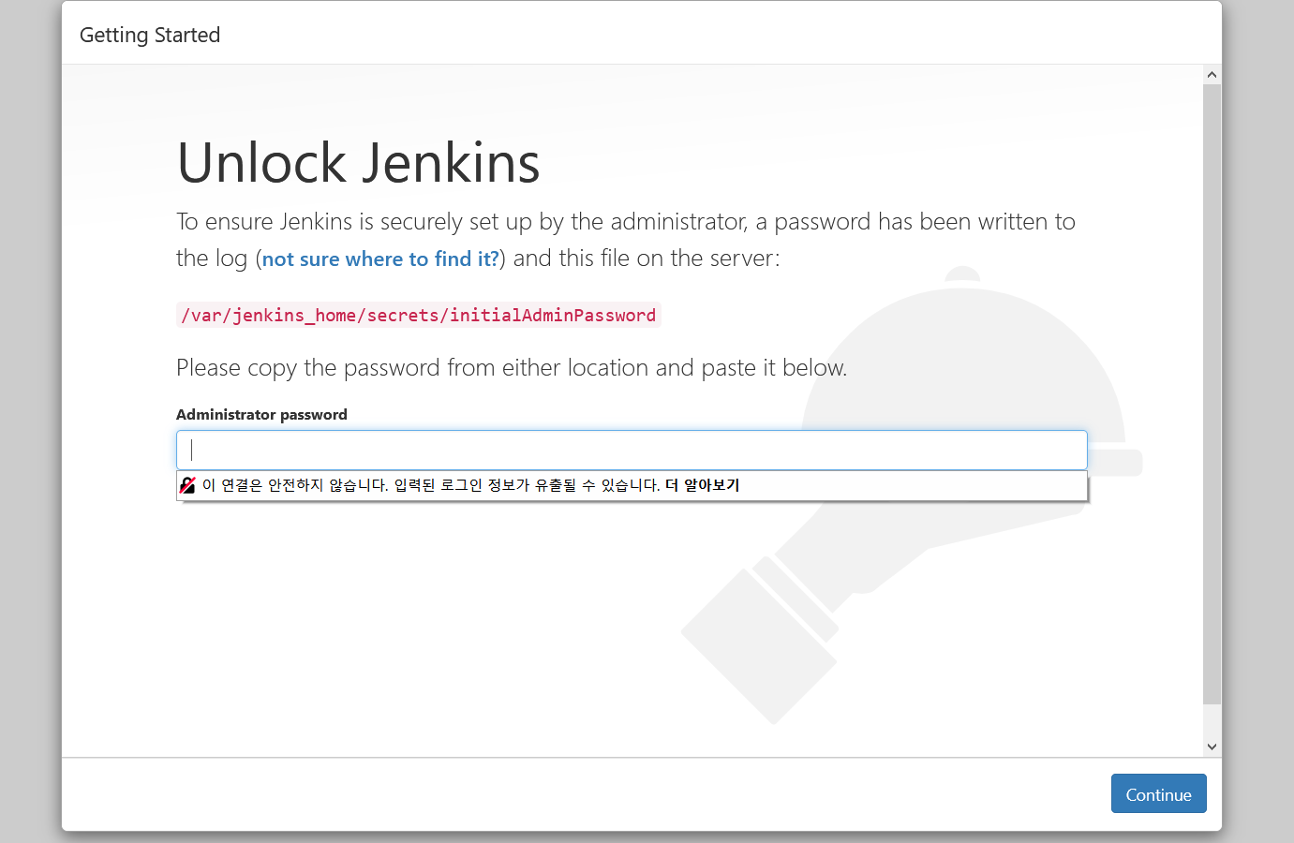Click the 'Unlock Jenkins' heading
The image size is (1294, 843).
click(358, 163)
